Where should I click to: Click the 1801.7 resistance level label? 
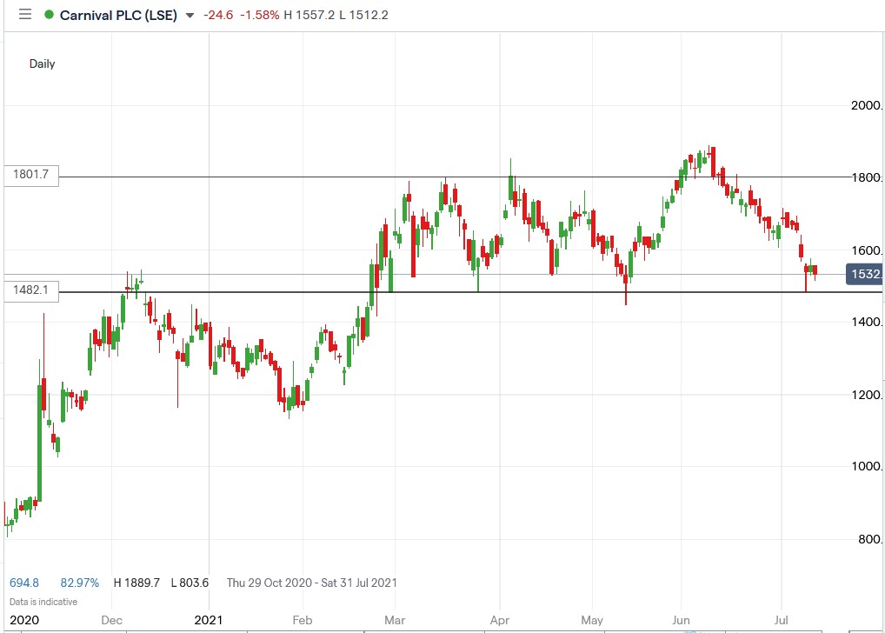point(30,175)
